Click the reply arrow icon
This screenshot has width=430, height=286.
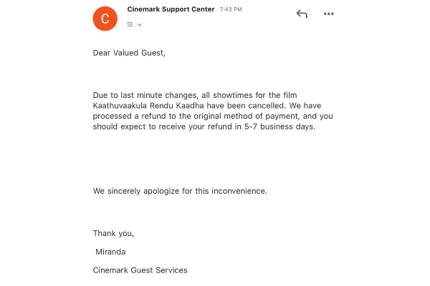302,14
